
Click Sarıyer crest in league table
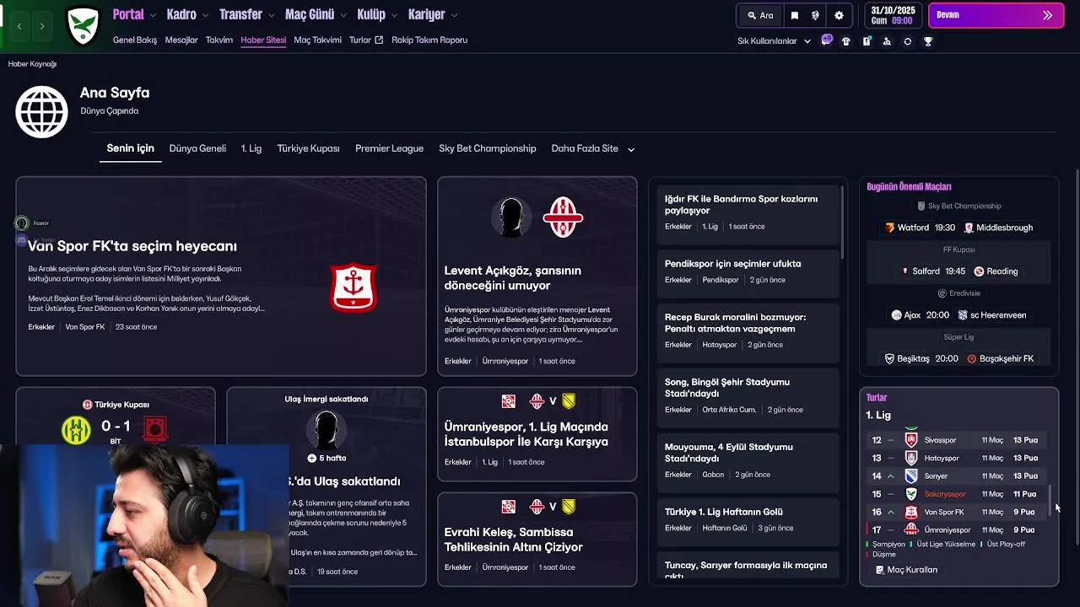pyautogui.click(x=911, y=476)
